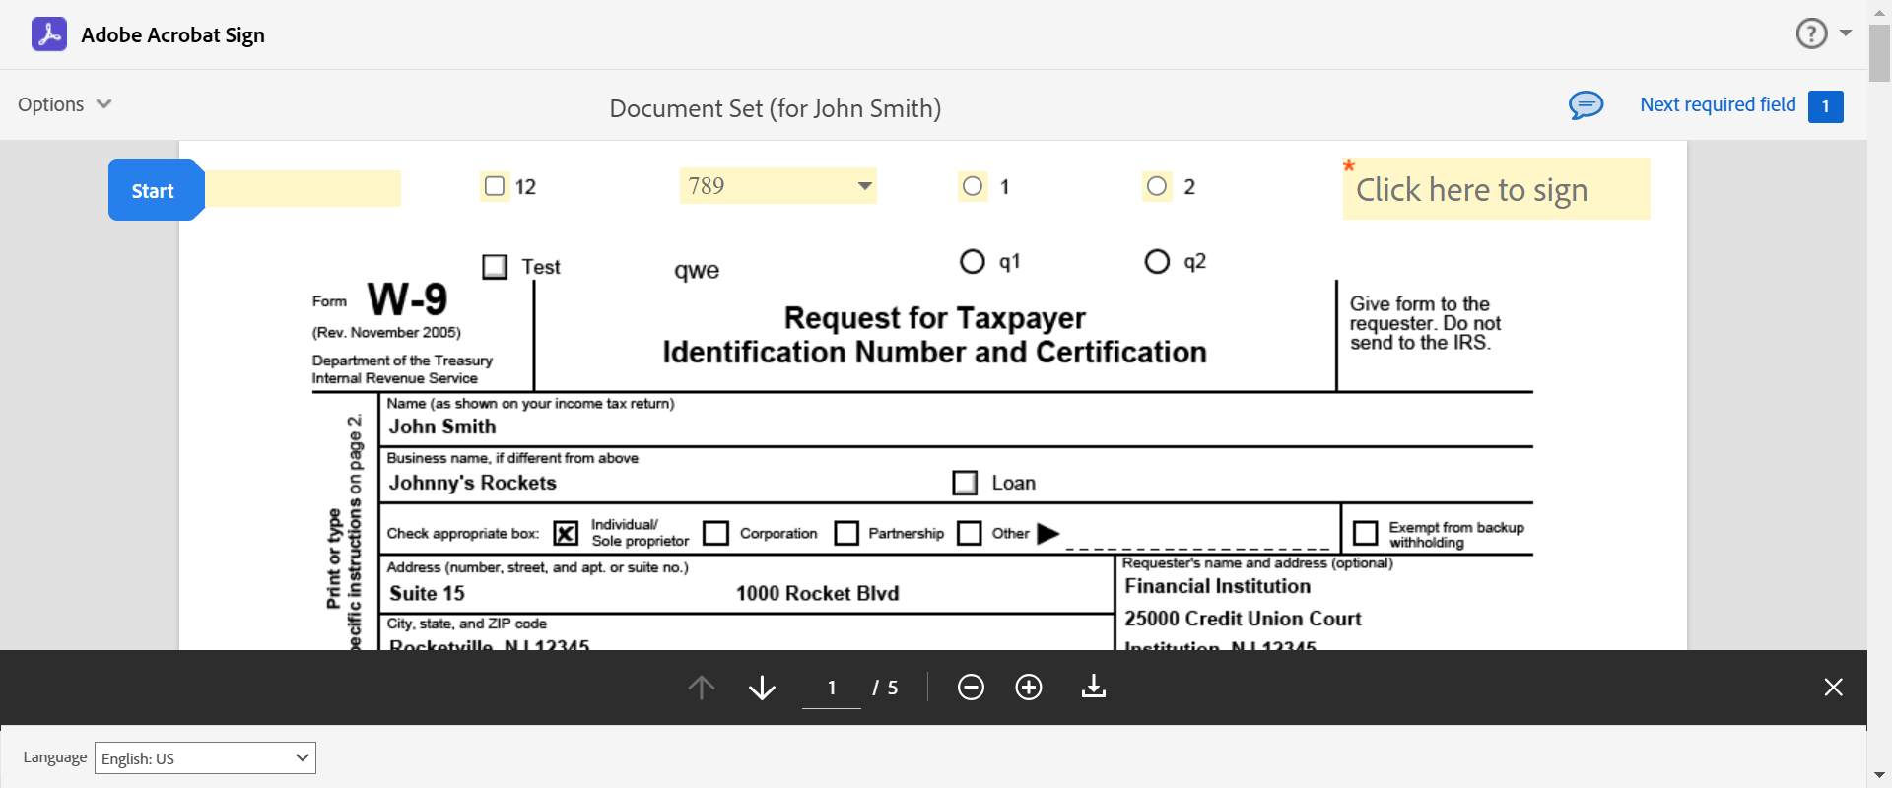This screenshot has width=1892, height=788.
Task: Tick the checkbox labeled 12
Action: 495,186
